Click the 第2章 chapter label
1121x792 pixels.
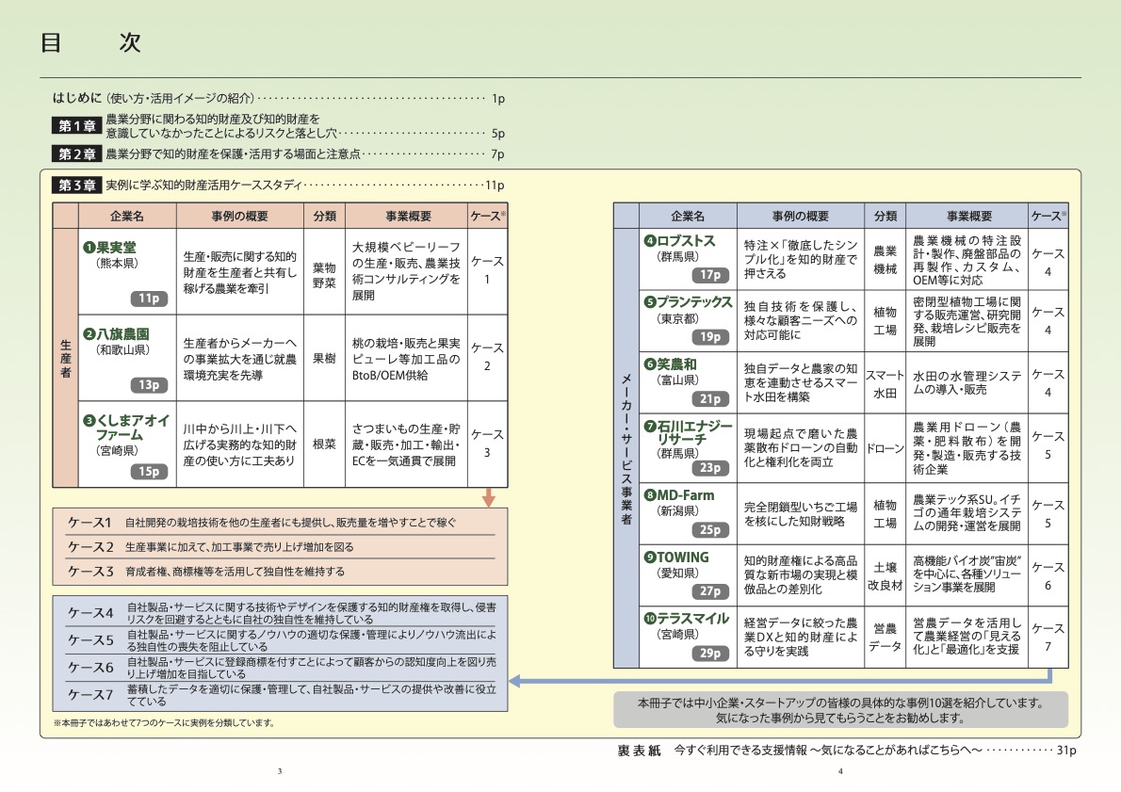click(76, 154)
